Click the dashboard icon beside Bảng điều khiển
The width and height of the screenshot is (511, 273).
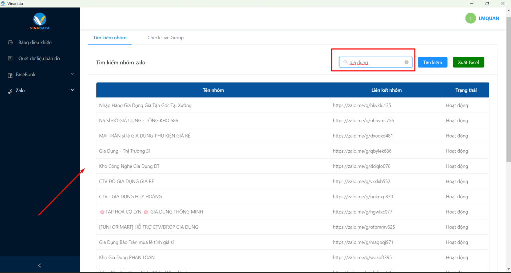(10, 42)
